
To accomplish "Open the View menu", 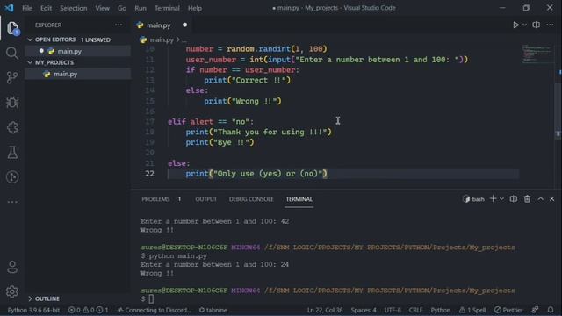I will click(x=102, y=8).
